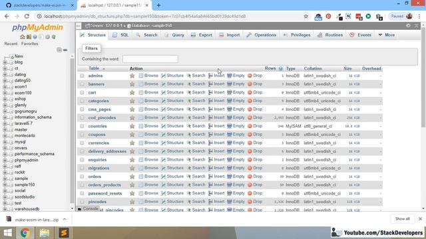426x239 pixels.
Task: Open Sublime Text from taskbar
Action: coord(64,233)
